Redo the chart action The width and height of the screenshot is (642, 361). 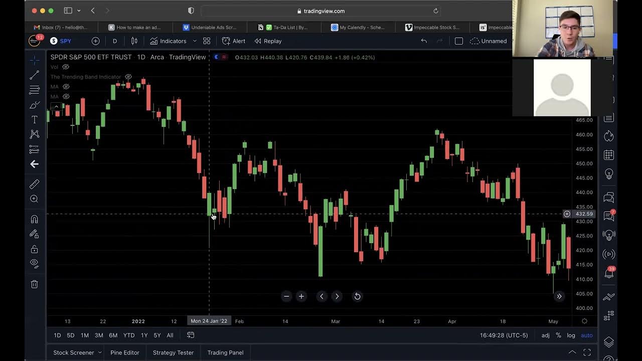tap(440, 41)
